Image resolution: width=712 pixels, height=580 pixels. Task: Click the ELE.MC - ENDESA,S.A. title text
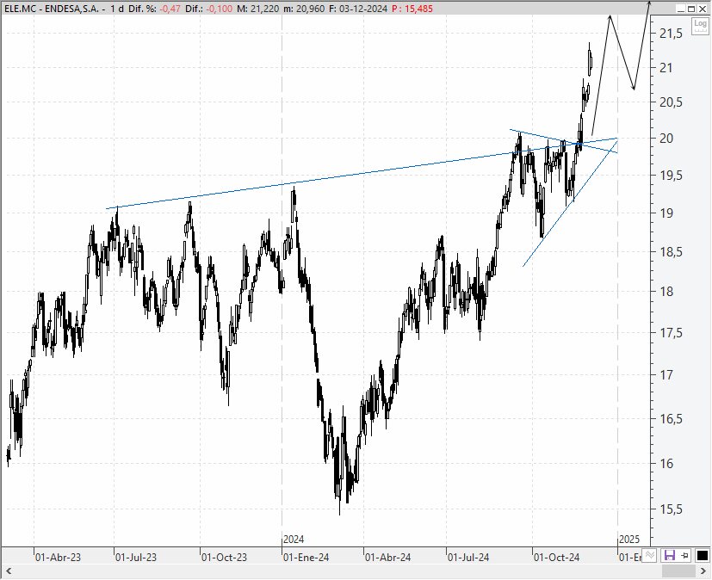pyautogui.click(x=52, y=9)
